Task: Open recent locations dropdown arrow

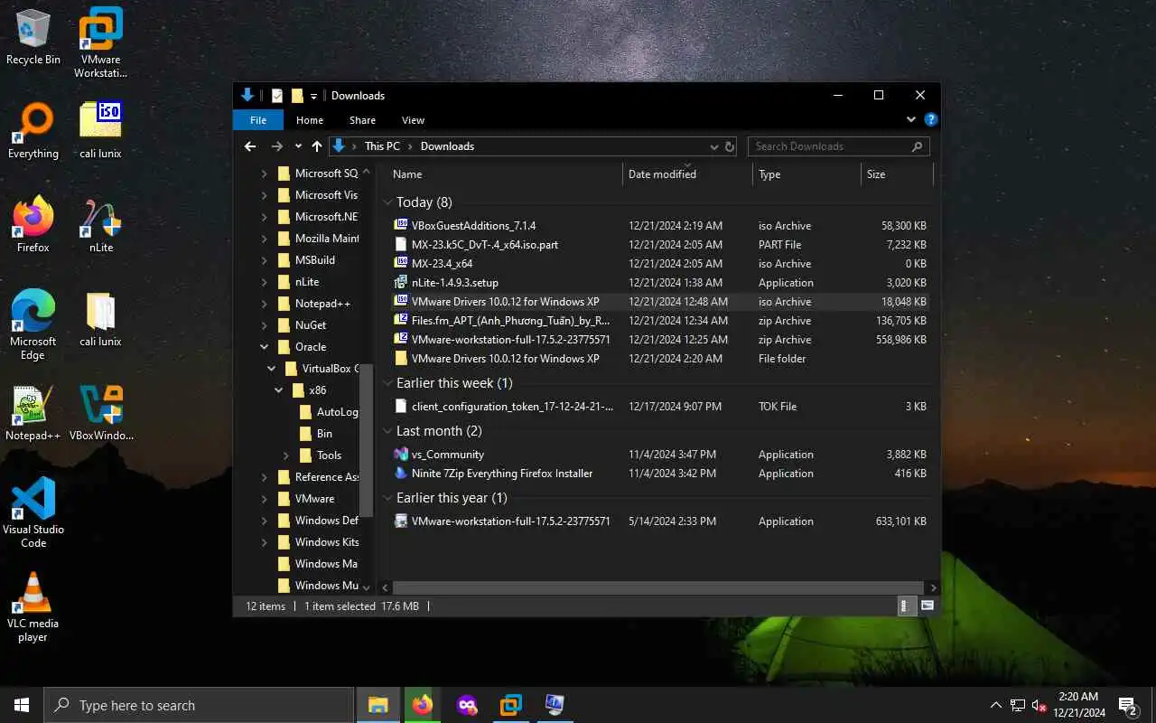Action: coord(298,146)
